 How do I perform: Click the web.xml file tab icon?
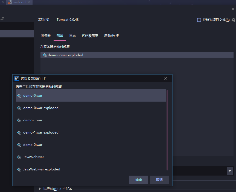[10, 2]
